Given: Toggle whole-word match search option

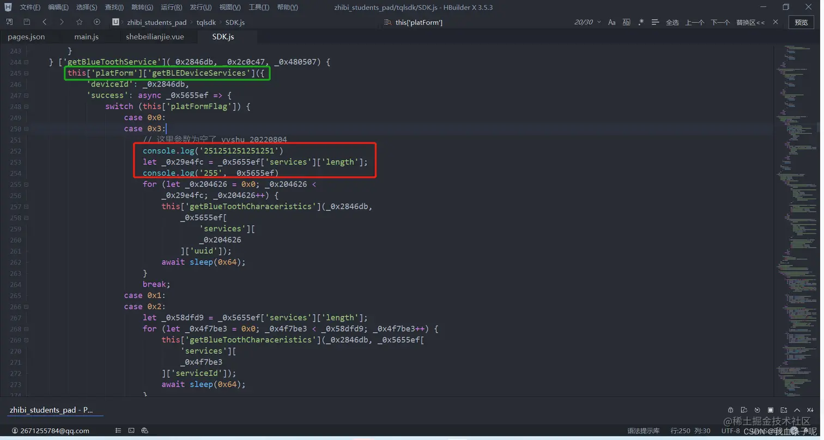Looking at the screenshot, I should tap(626, 22).
